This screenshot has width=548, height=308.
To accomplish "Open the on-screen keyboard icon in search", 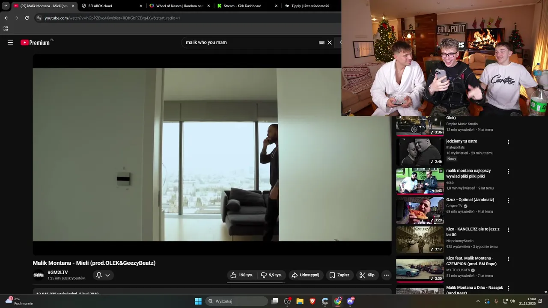I will point(322,42).
